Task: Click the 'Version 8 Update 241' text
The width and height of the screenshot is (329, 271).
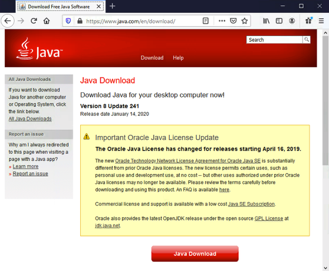Action: pos(110,106)
